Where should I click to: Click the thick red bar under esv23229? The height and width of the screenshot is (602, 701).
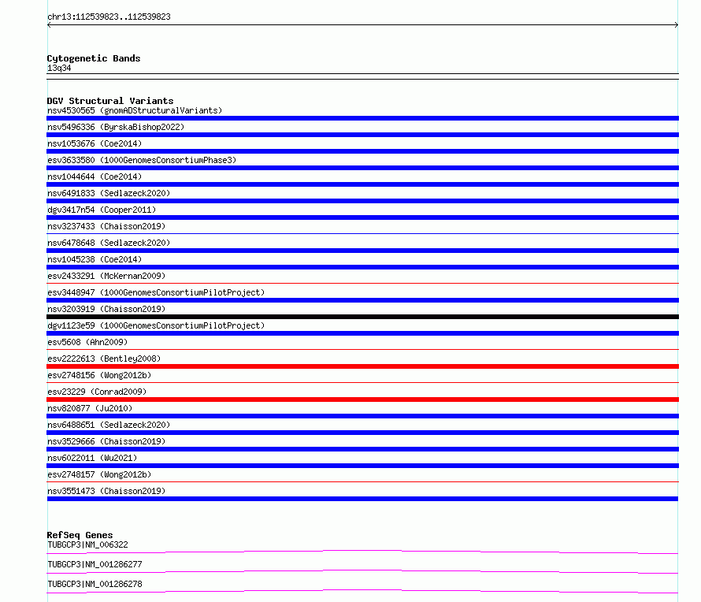[362, 399]
